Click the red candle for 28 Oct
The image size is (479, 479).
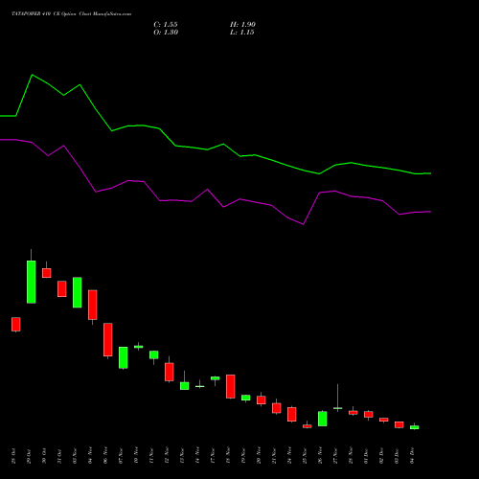(16, 324)
